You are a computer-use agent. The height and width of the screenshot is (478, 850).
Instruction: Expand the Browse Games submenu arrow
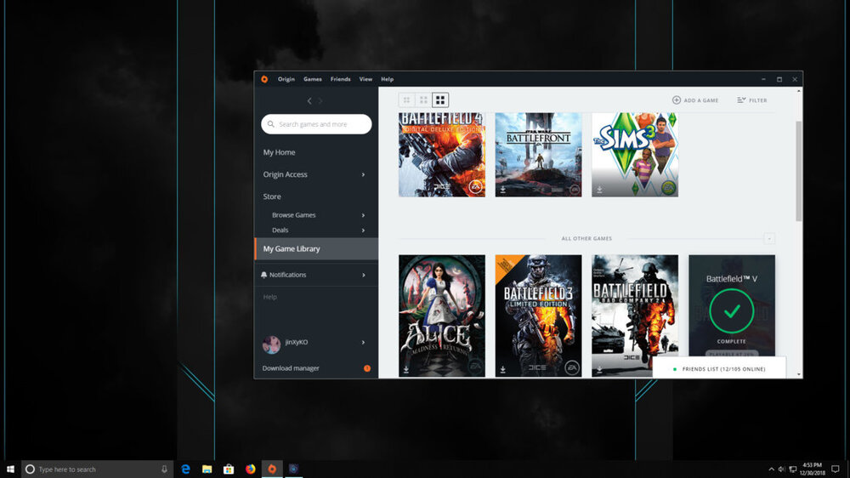coord(363,215)
